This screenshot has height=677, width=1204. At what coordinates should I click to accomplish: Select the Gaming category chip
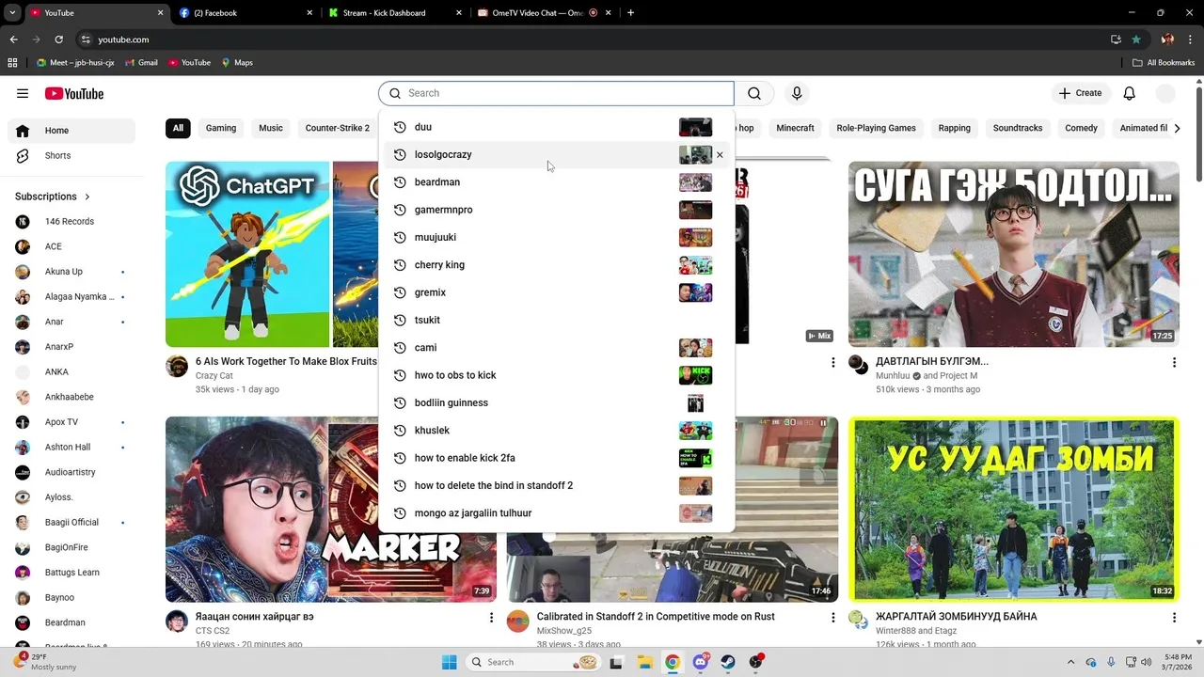(x=221, y=128)
